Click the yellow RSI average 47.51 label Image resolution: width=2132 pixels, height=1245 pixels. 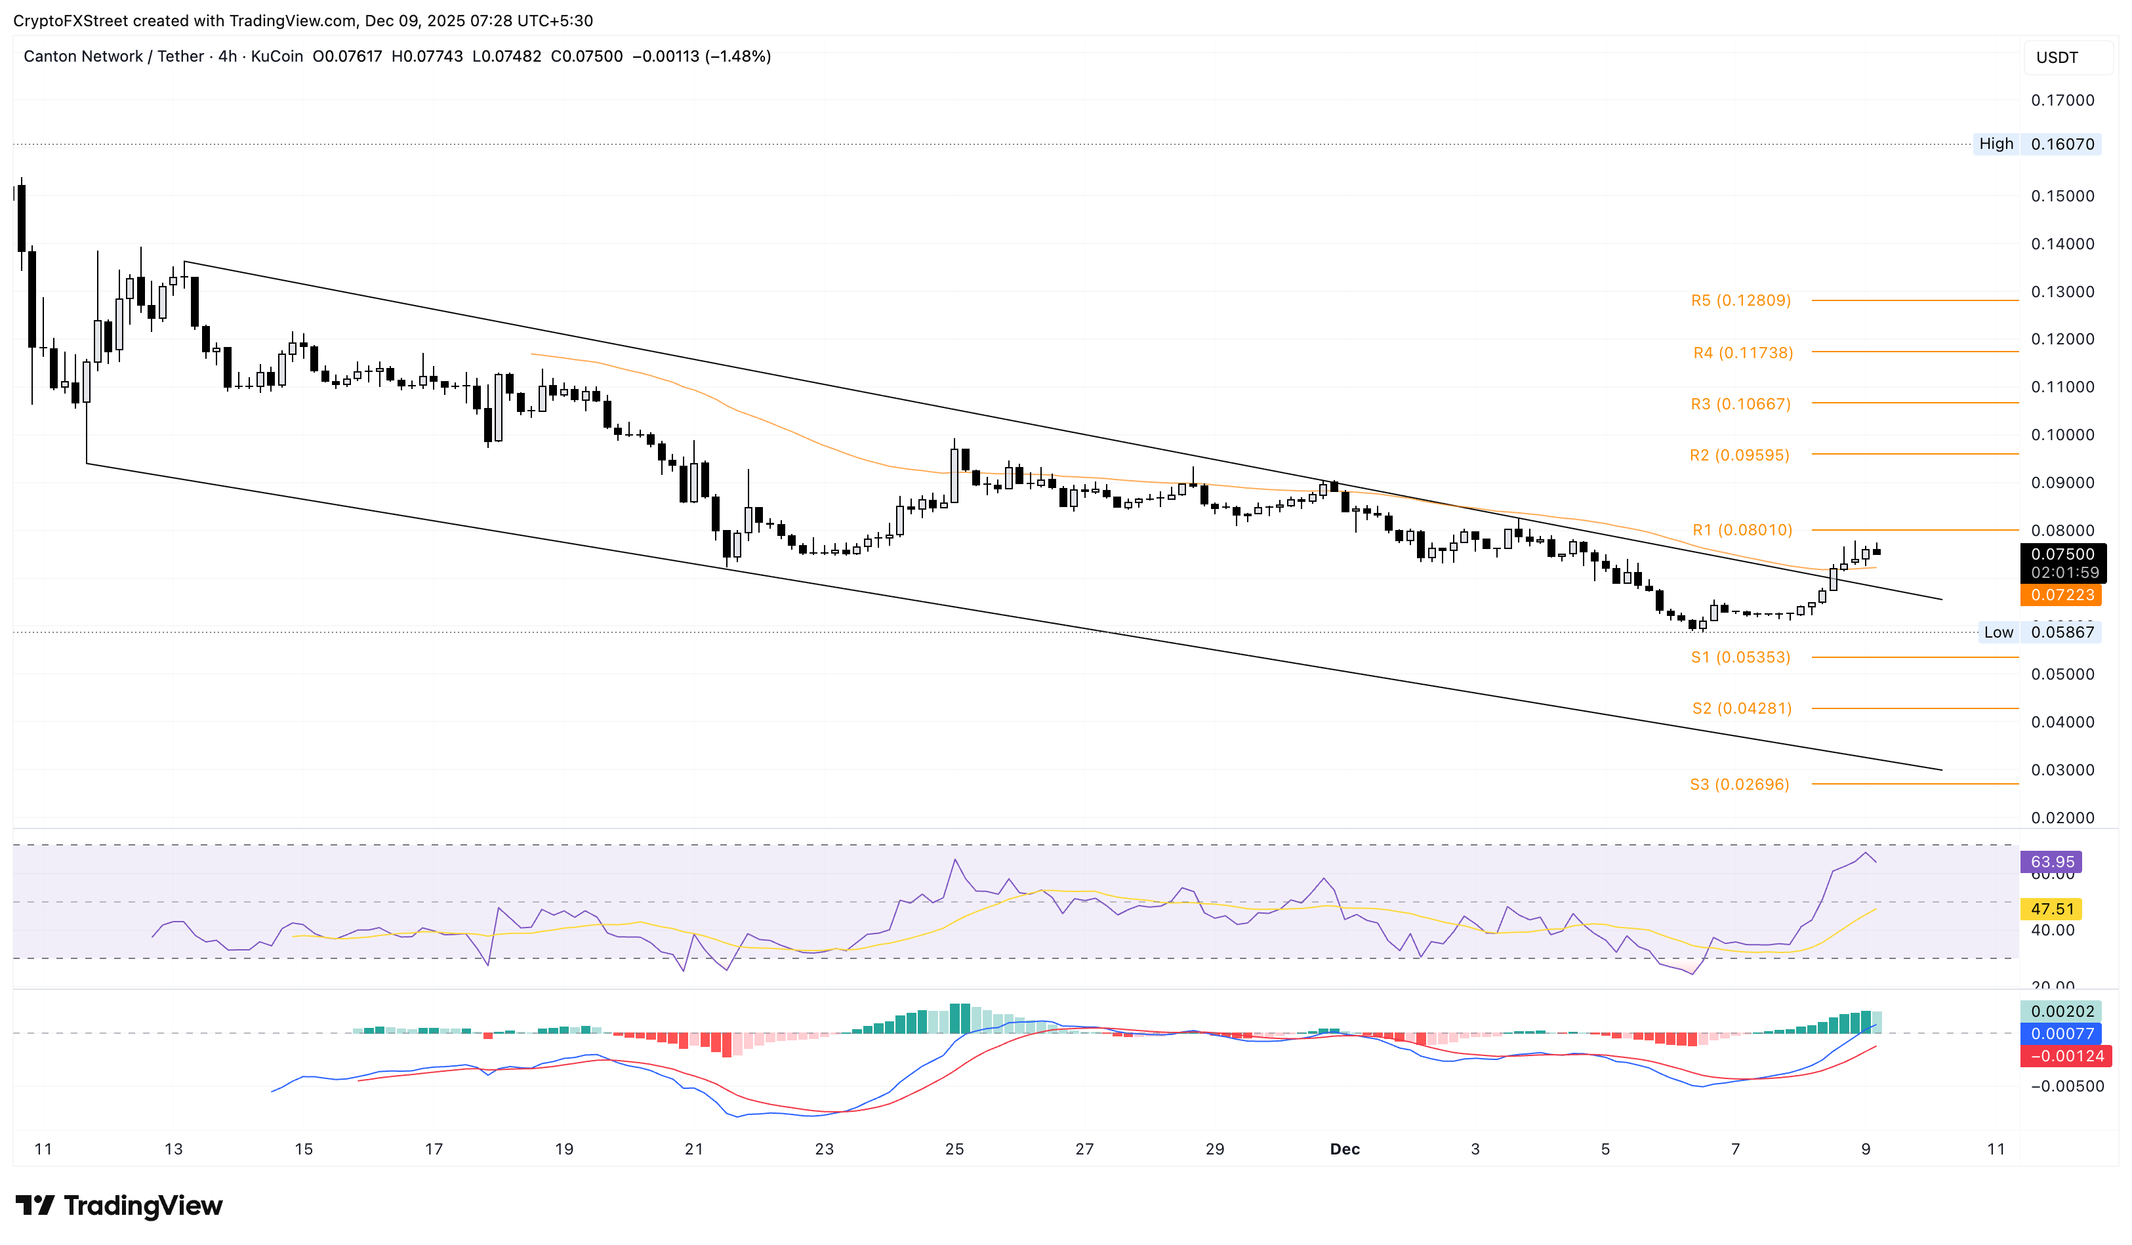tap(2049, 908)
